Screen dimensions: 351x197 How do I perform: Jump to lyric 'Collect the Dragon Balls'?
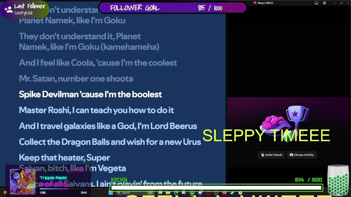pos(110,142)
